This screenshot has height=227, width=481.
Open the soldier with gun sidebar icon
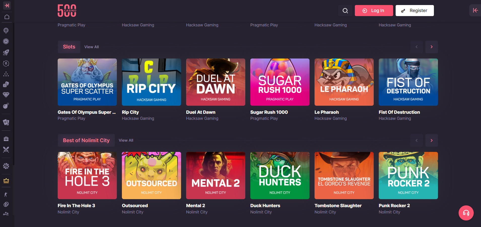pos(6,194)
